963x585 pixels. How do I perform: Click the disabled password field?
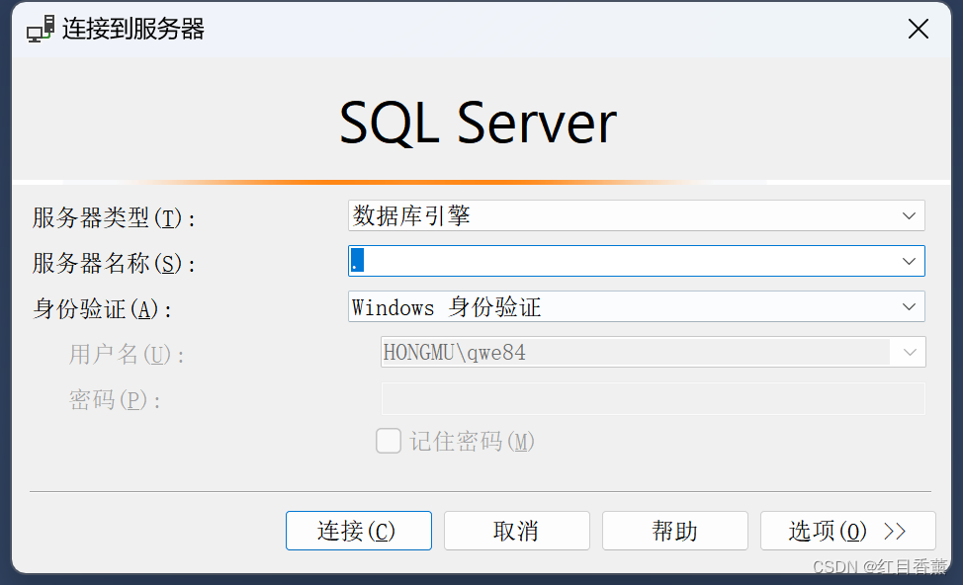click(x=653, y=398)
